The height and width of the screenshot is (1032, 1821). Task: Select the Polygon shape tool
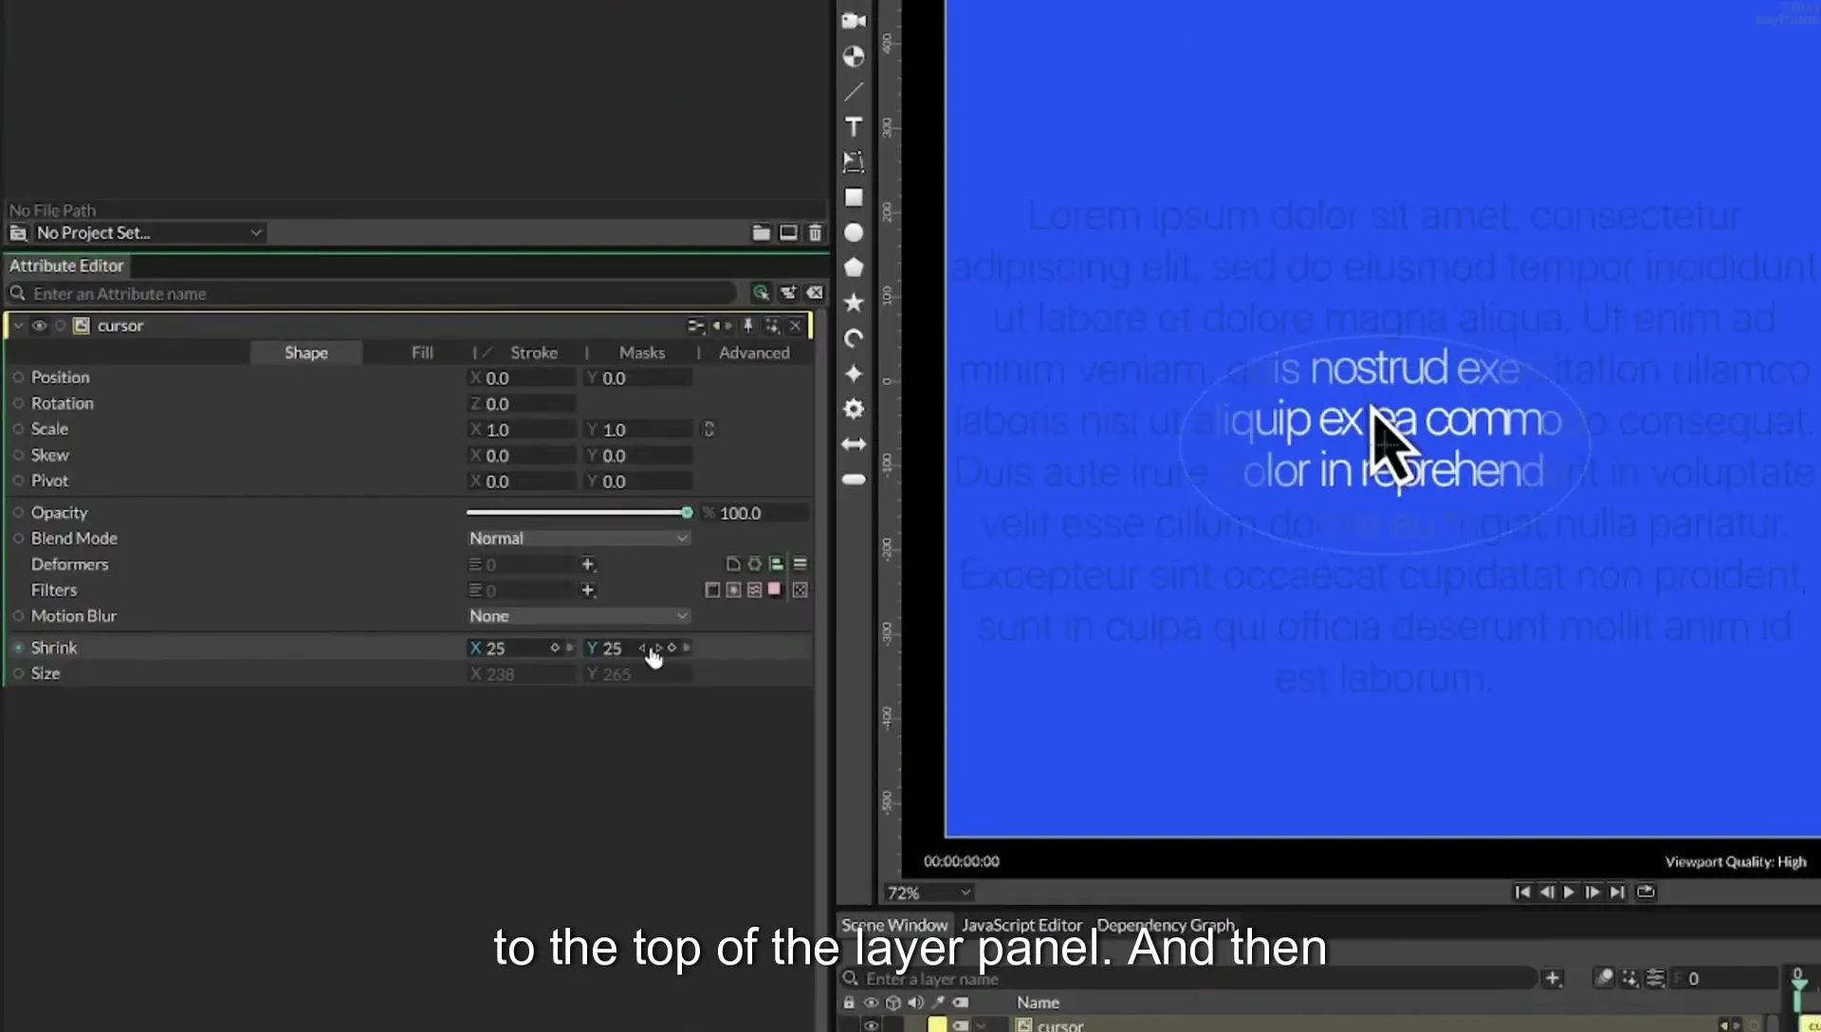tap(854, 267)
